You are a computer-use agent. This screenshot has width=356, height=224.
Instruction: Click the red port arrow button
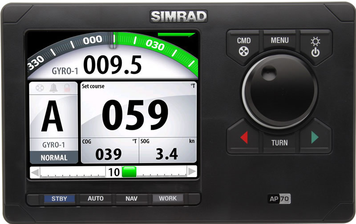click(244, 137)
